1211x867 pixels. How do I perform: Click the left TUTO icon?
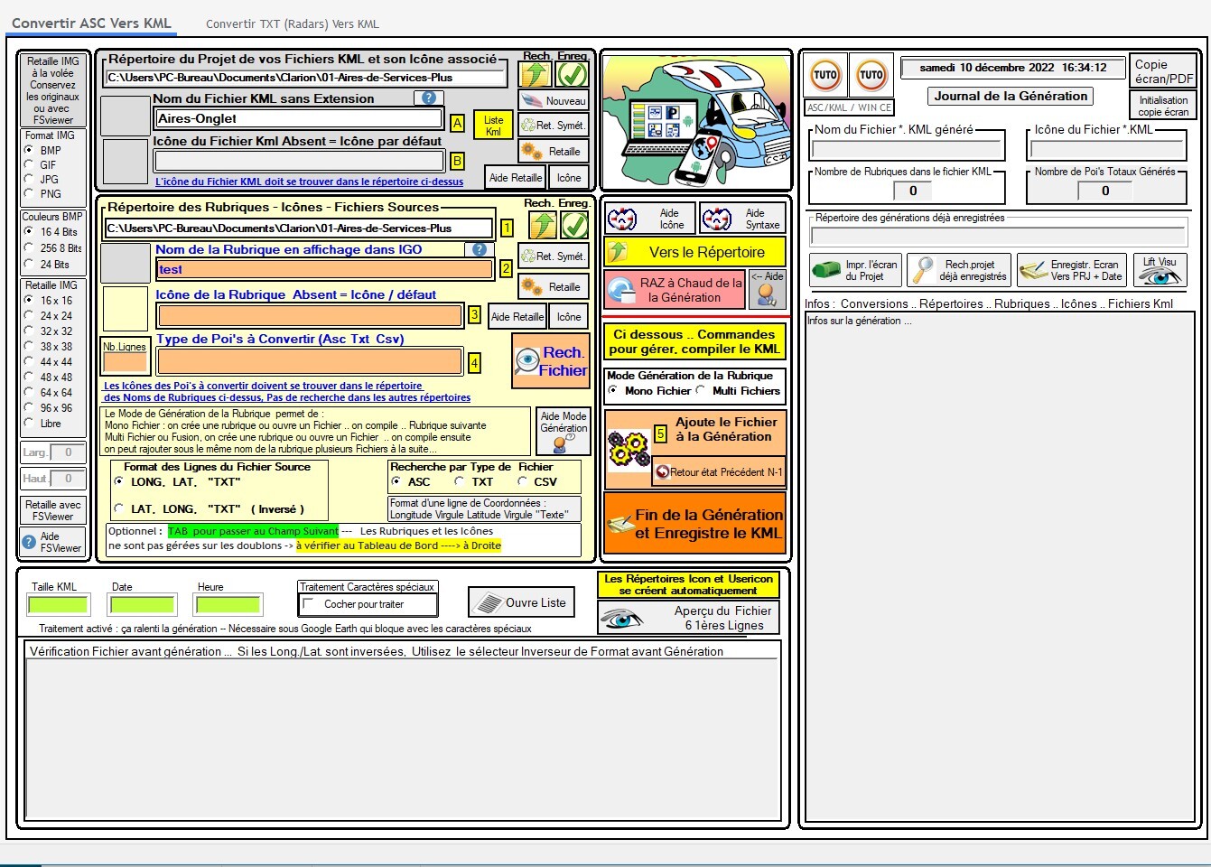point(825,75)
